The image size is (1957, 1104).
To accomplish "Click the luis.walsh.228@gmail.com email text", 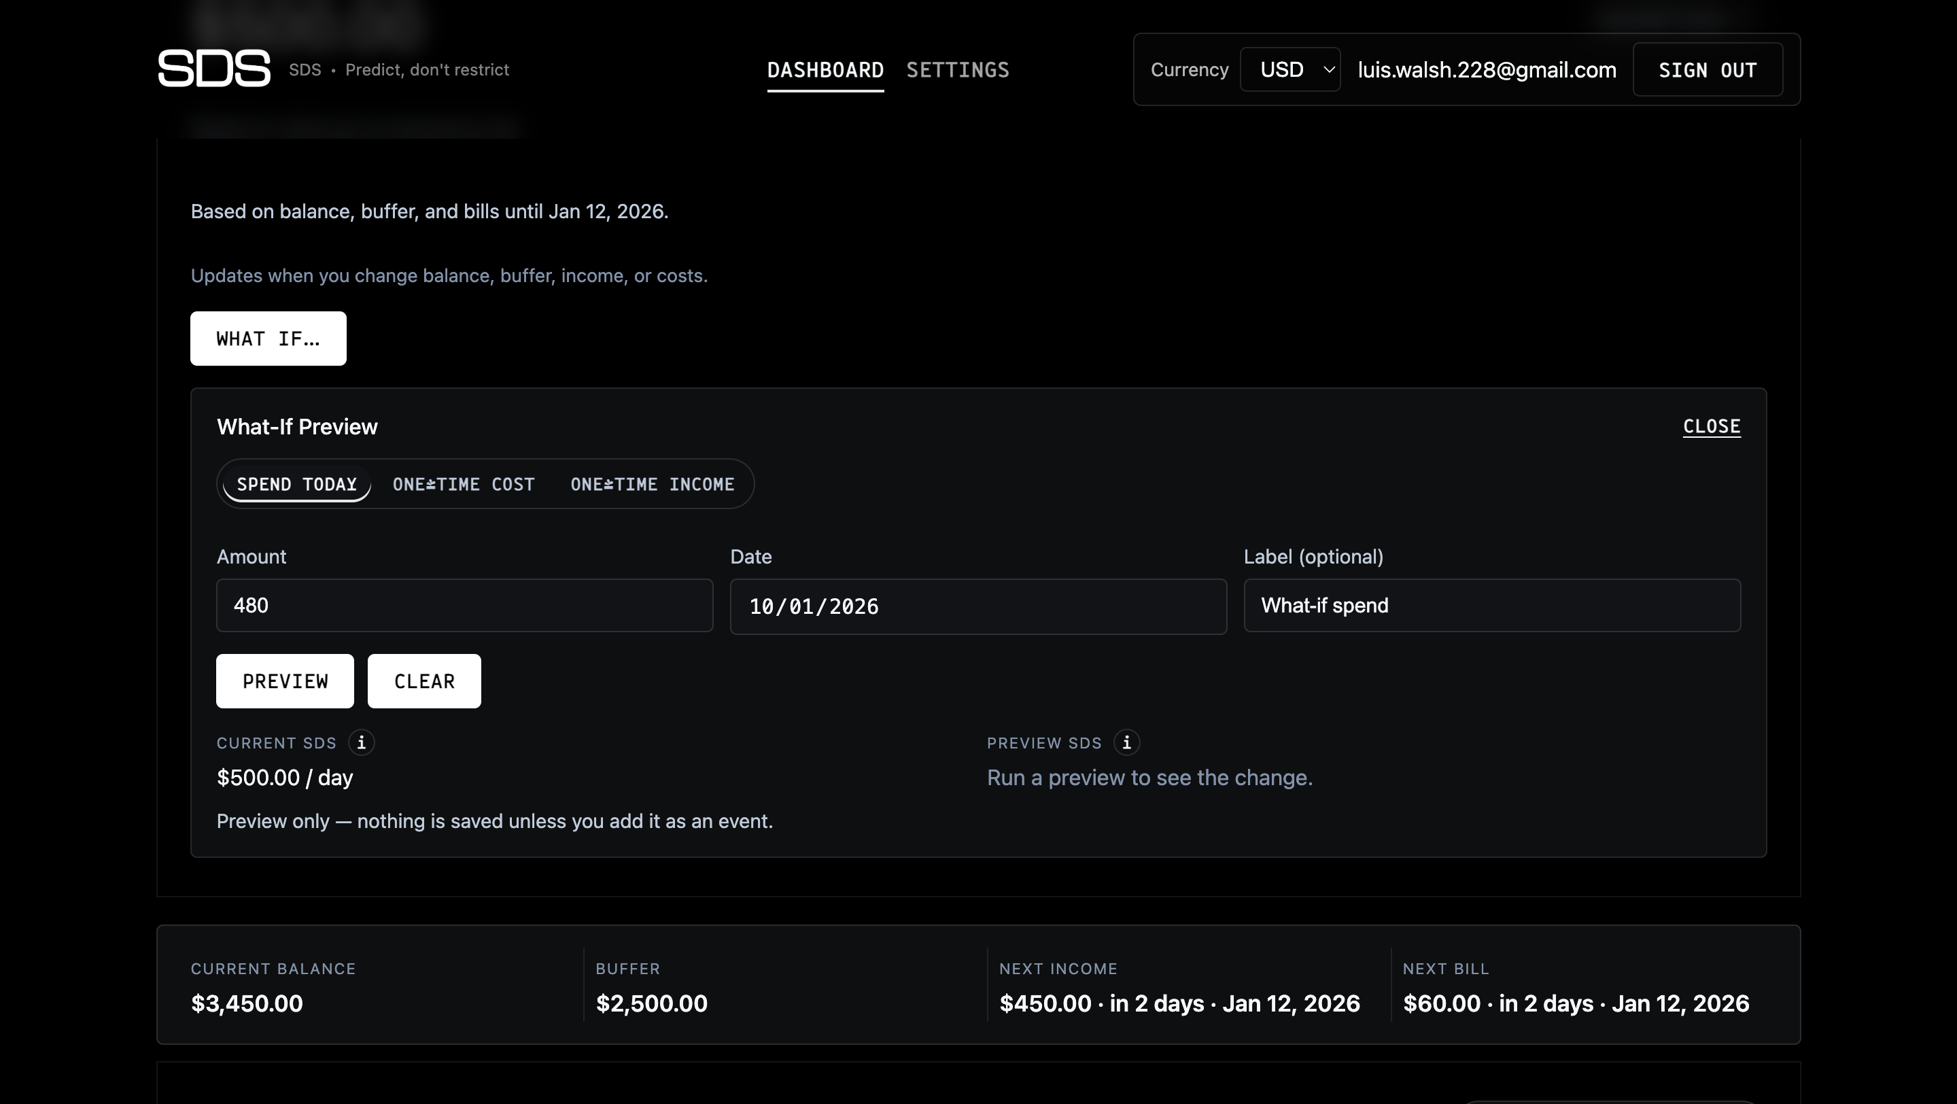I will [x=1487, y=70].
